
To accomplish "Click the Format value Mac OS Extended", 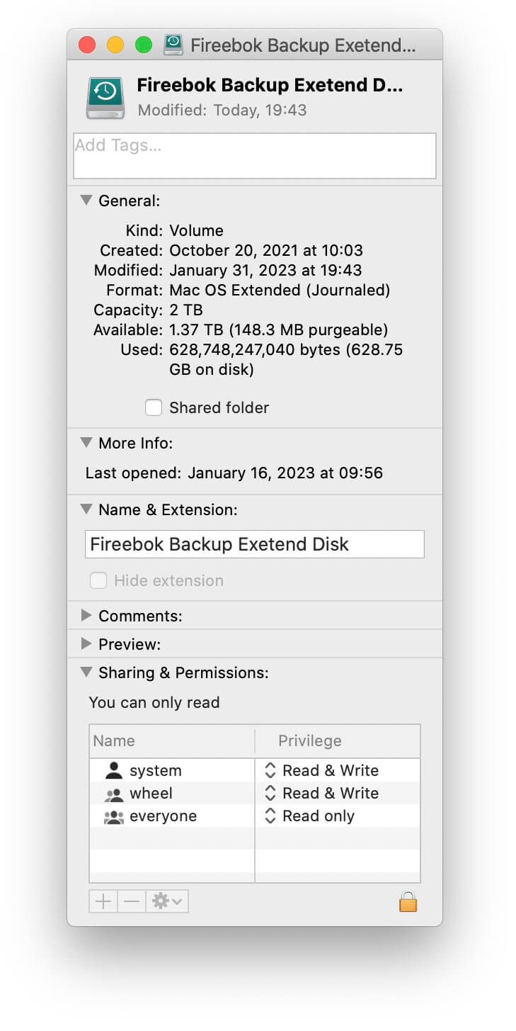I will click(280, 291).
